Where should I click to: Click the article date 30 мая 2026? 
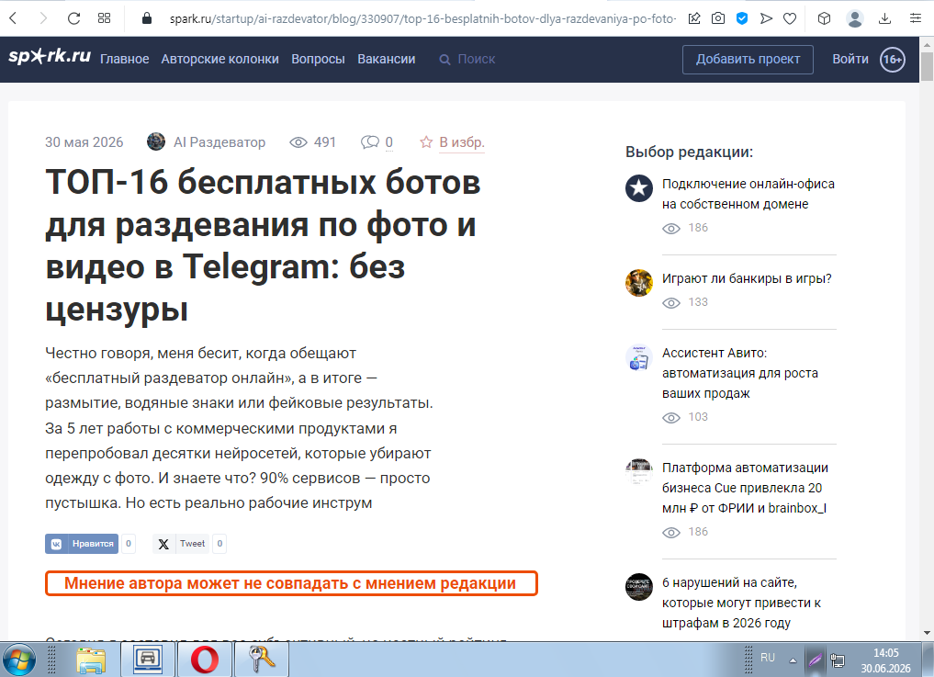[84, 142]
